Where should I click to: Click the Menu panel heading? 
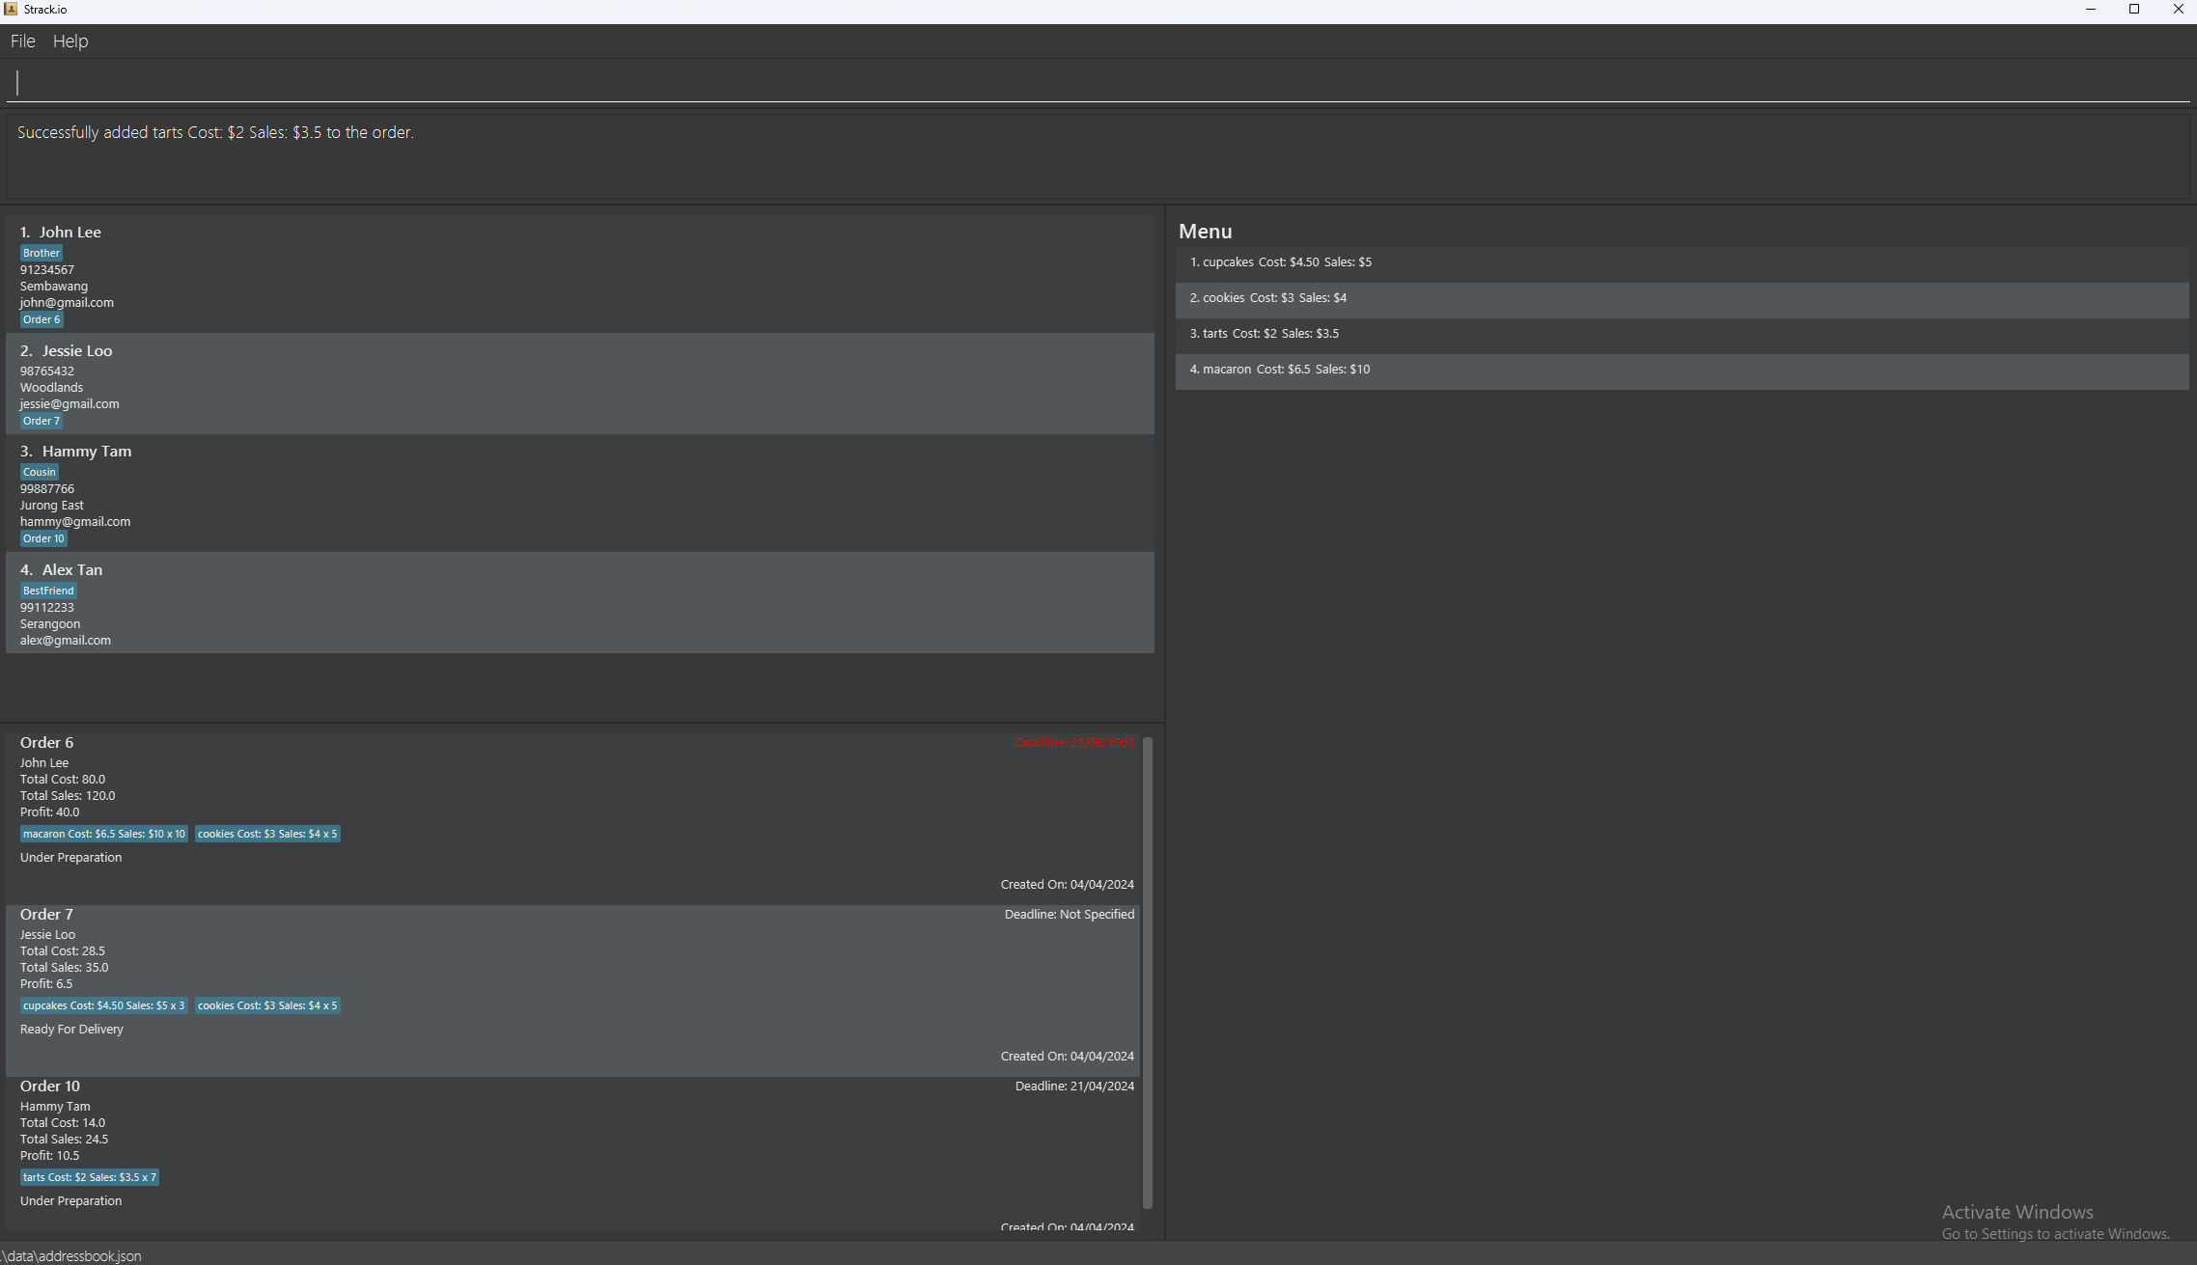1206,232
